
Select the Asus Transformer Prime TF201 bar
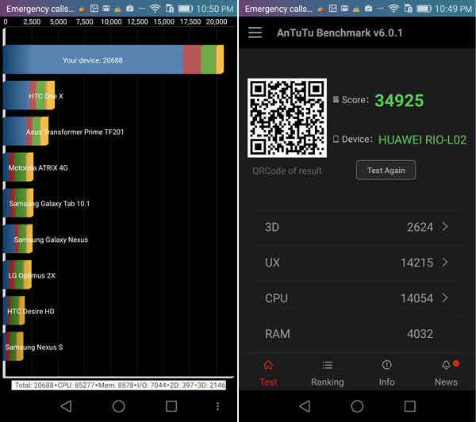[26, 131]
